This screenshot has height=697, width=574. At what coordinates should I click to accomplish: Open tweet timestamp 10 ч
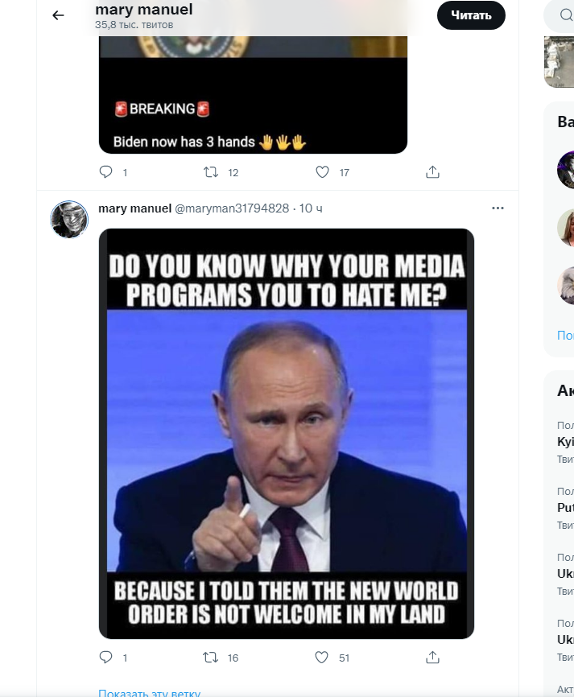311,208
